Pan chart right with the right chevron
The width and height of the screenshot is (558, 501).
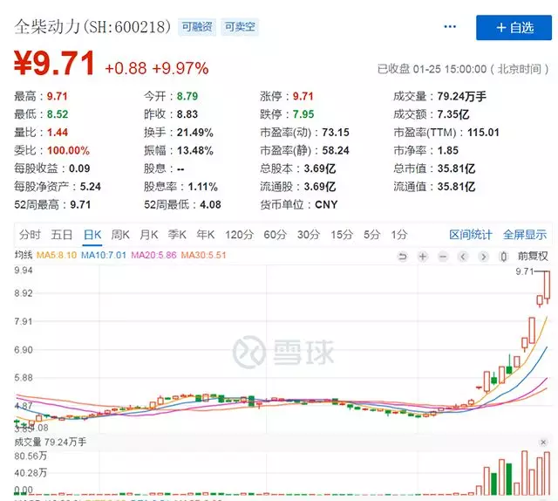coord(483,257)
